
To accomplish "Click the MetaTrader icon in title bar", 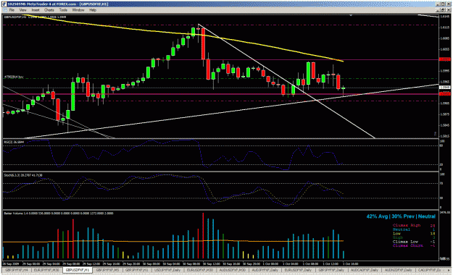I will pos(4,4).
